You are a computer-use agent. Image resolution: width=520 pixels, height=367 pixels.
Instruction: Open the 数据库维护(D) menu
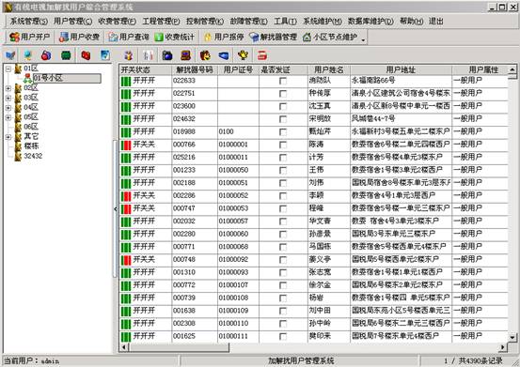370,22
